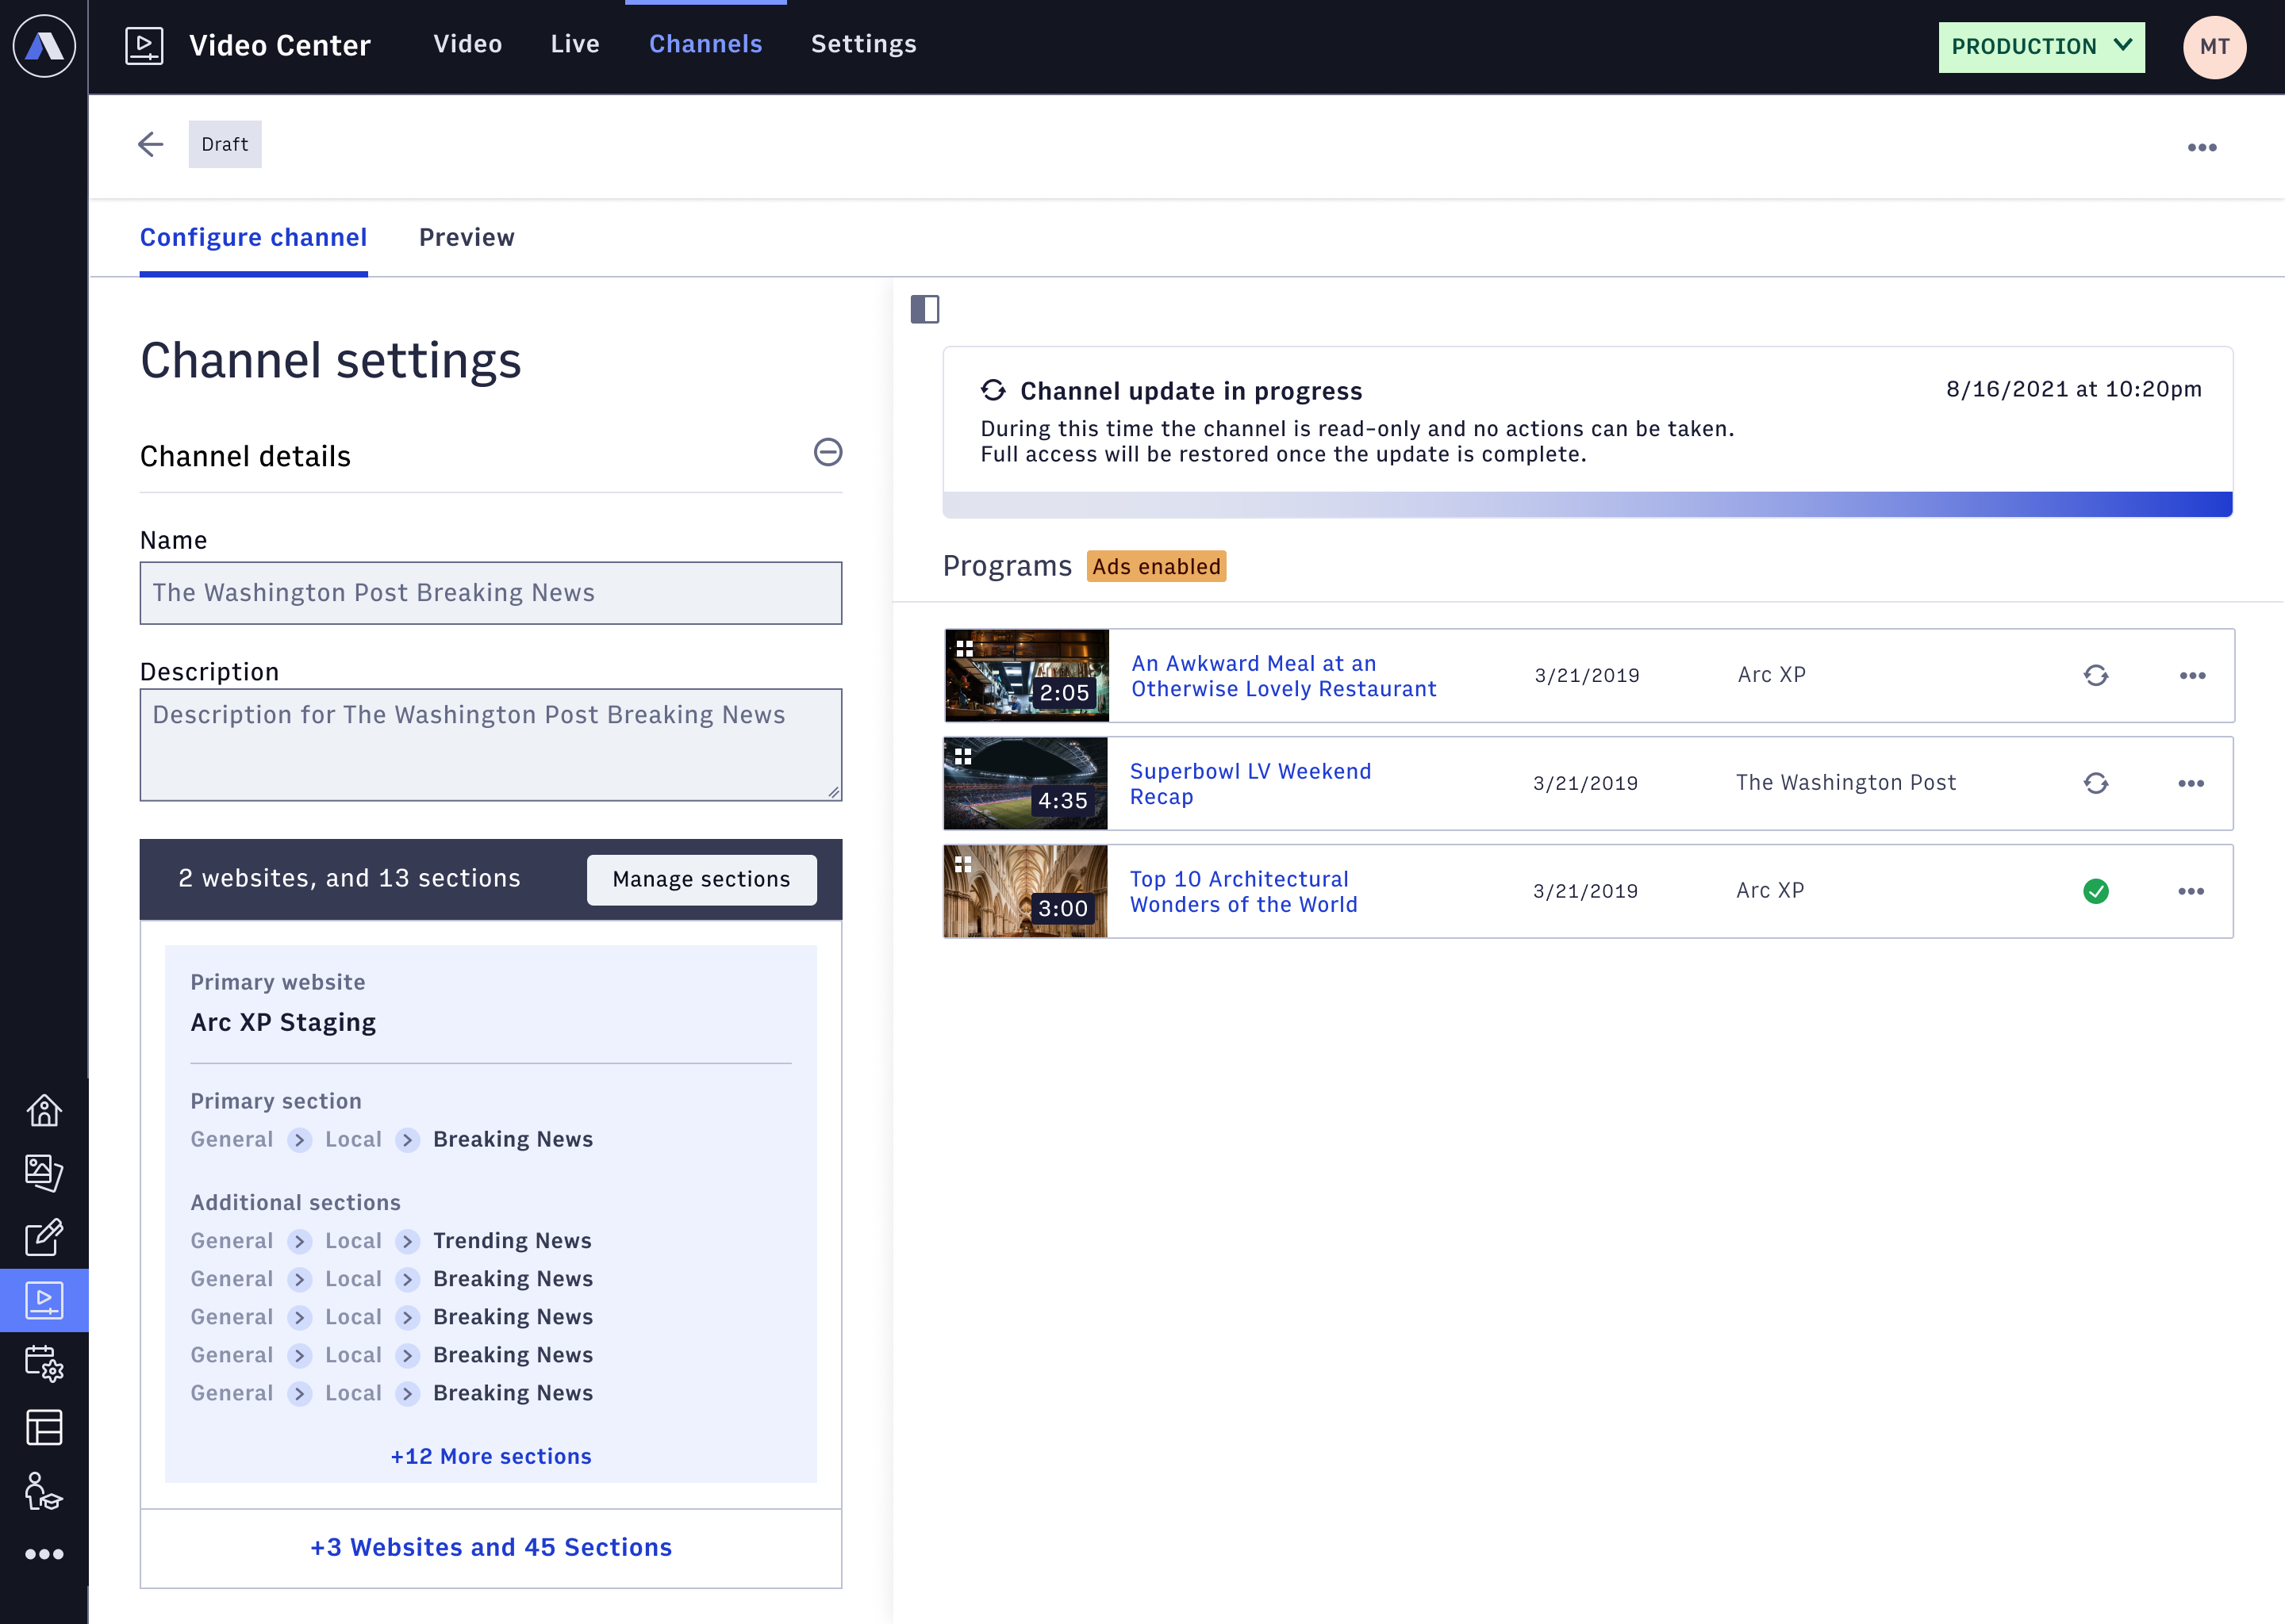
Task: Switch to the Configure channel tab
Action: coord(253,237)
